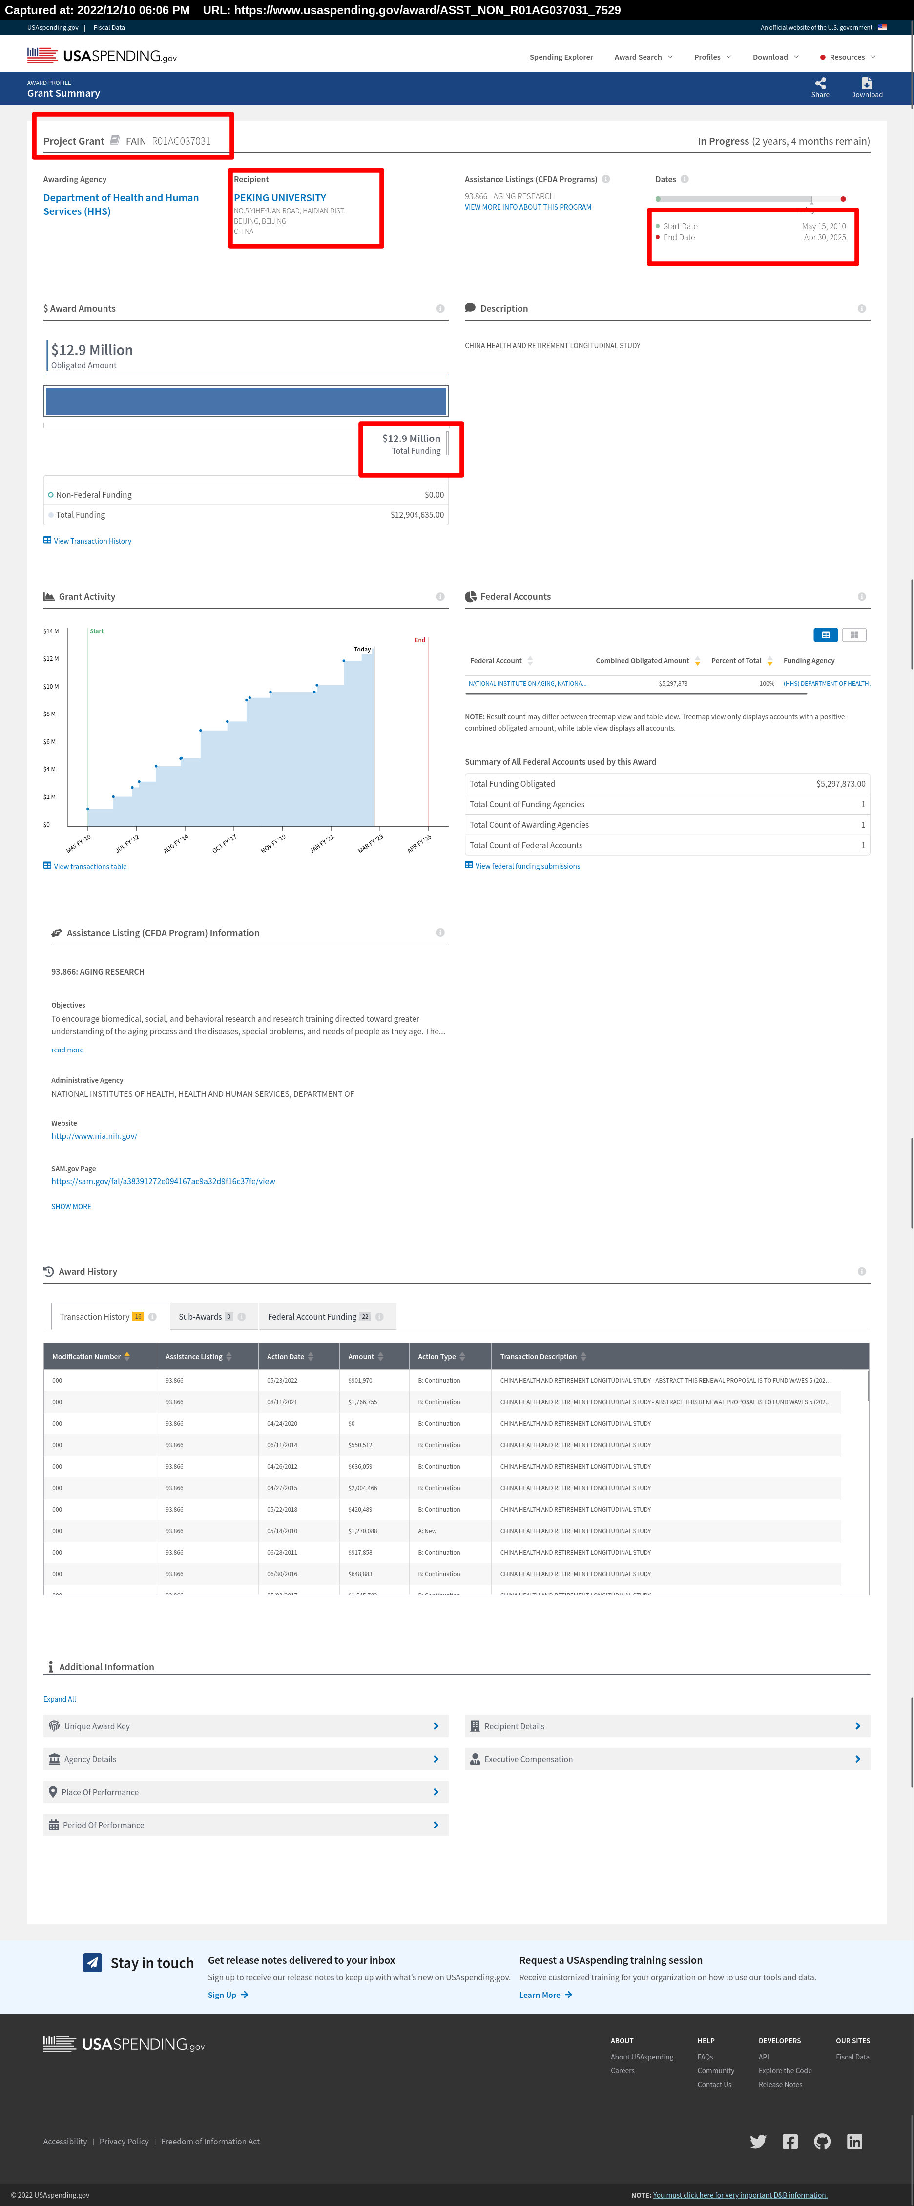
Task: Click the USAspending.gov header logo
Action: (x=102, y=57)
